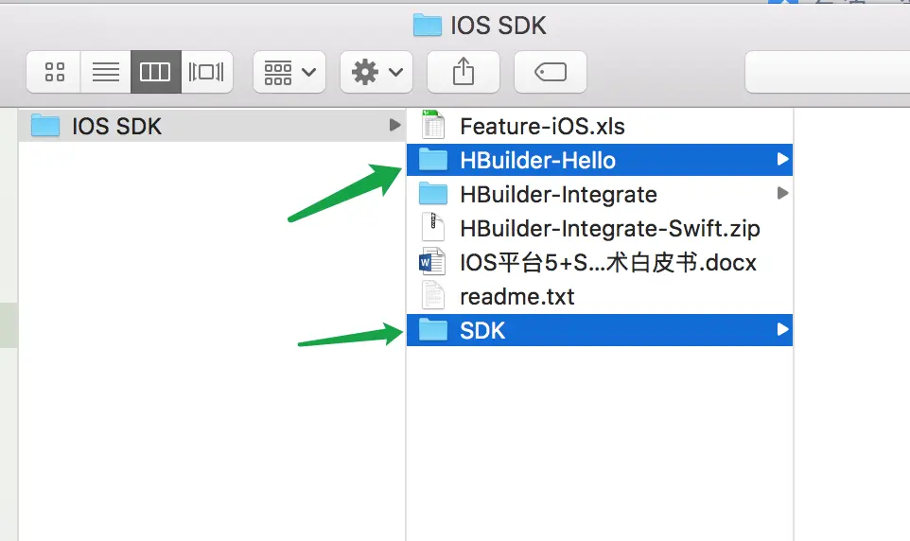Expand HBuilder-Hello with its arrow

pos(782,159)
